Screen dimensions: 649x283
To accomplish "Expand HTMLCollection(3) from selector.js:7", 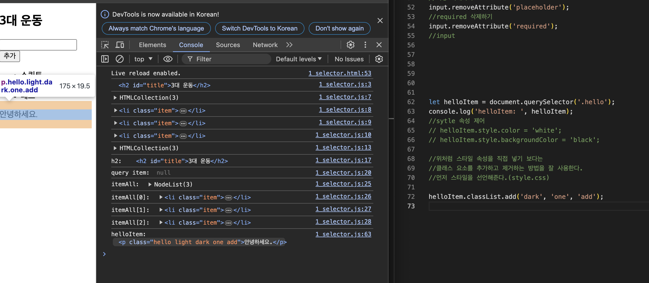I will 115,98.
